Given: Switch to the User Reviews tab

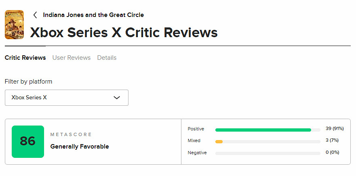Looking at the screenshot, I should 72,58.
